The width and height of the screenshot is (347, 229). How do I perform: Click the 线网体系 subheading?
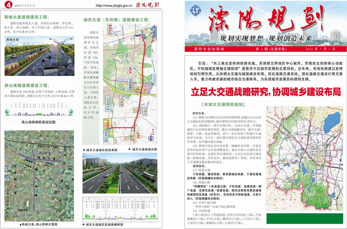pyautogui.click(x=199, y=166)
